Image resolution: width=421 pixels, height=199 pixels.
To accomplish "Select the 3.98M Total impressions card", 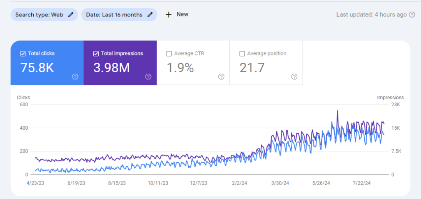I will pos(120,63).
